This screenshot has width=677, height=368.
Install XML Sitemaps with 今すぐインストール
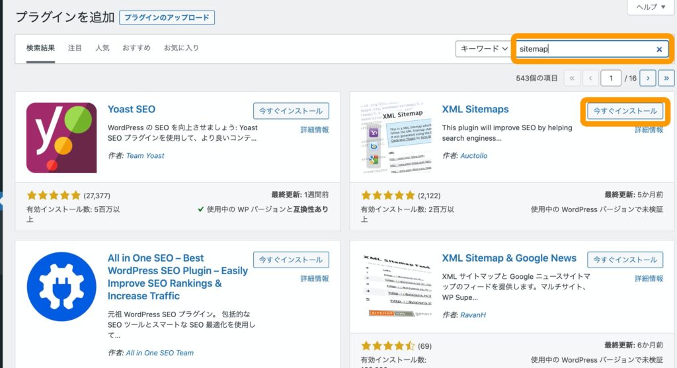pos(625,111)
